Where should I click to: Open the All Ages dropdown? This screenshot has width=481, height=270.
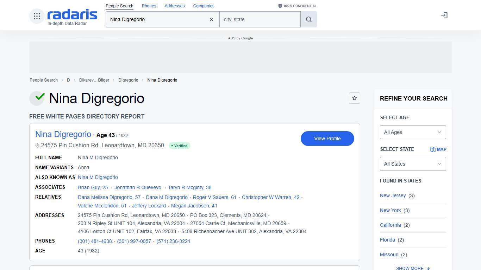pos(413,132)
